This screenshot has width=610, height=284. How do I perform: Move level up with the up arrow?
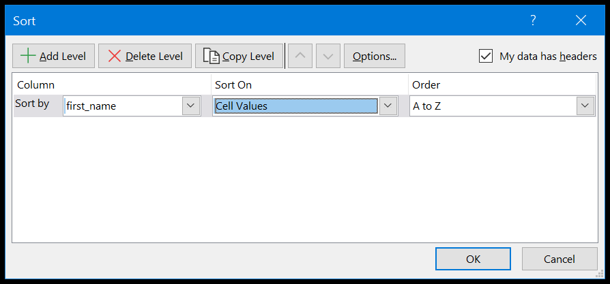(x=300, y=56)
